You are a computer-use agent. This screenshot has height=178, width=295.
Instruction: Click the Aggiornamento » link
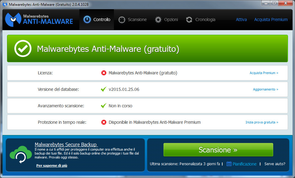coord(266,89)
